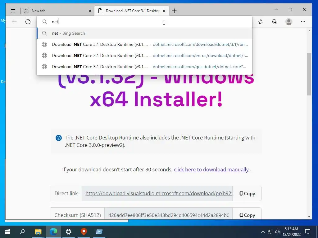
Task: Click into the address bar text field
Action: (144, 22)
